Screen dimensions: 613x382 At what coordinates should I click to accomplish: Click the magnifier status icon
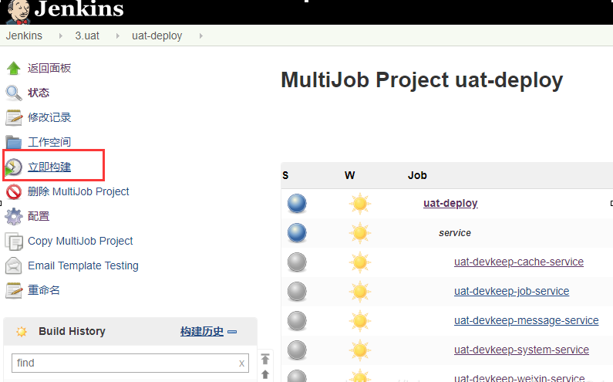click(14, 93)
